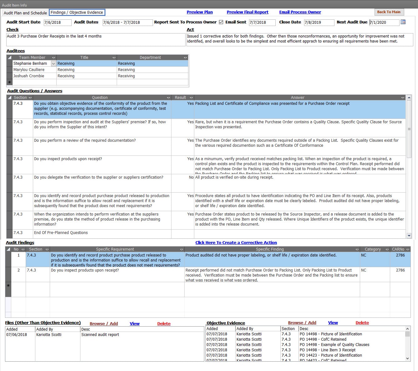Open Category column filter in Audit Findings

tap(387, 250)
